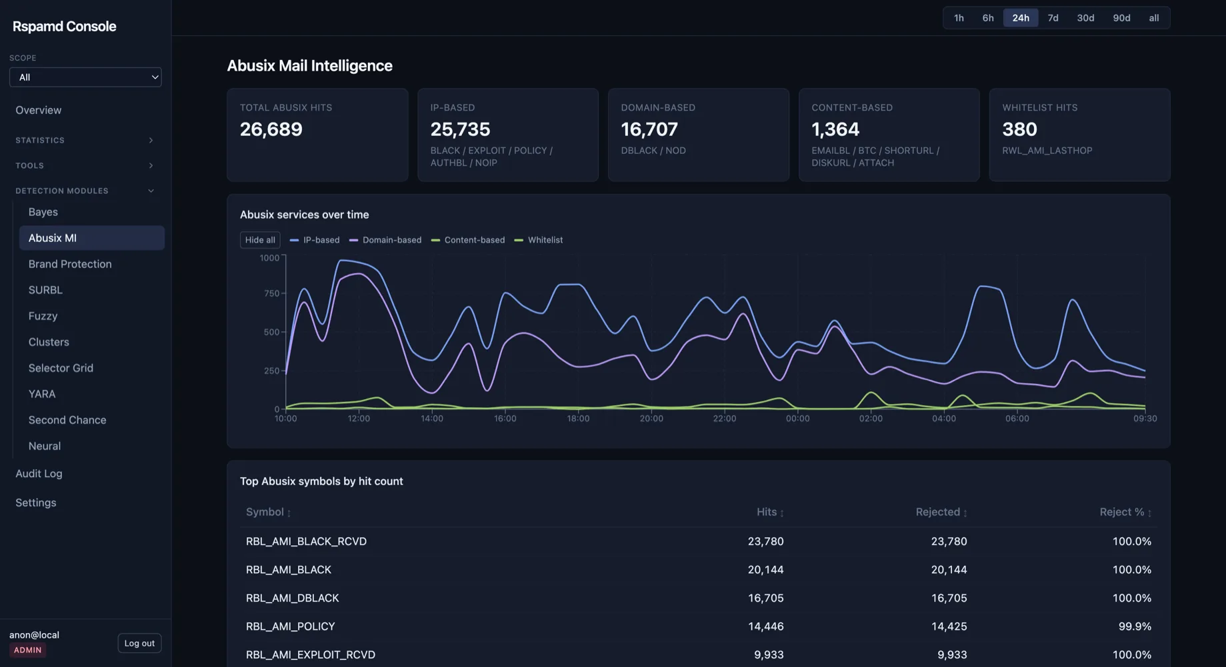Open Brand Protection module
Screen dimensions: 1226x667
point(70,264)
